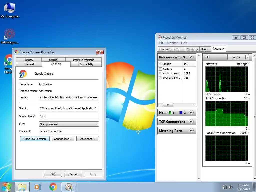Collapse the Processes with Network Activity section
The height and width of the screenshot is (192, 256).
(191, 57)
